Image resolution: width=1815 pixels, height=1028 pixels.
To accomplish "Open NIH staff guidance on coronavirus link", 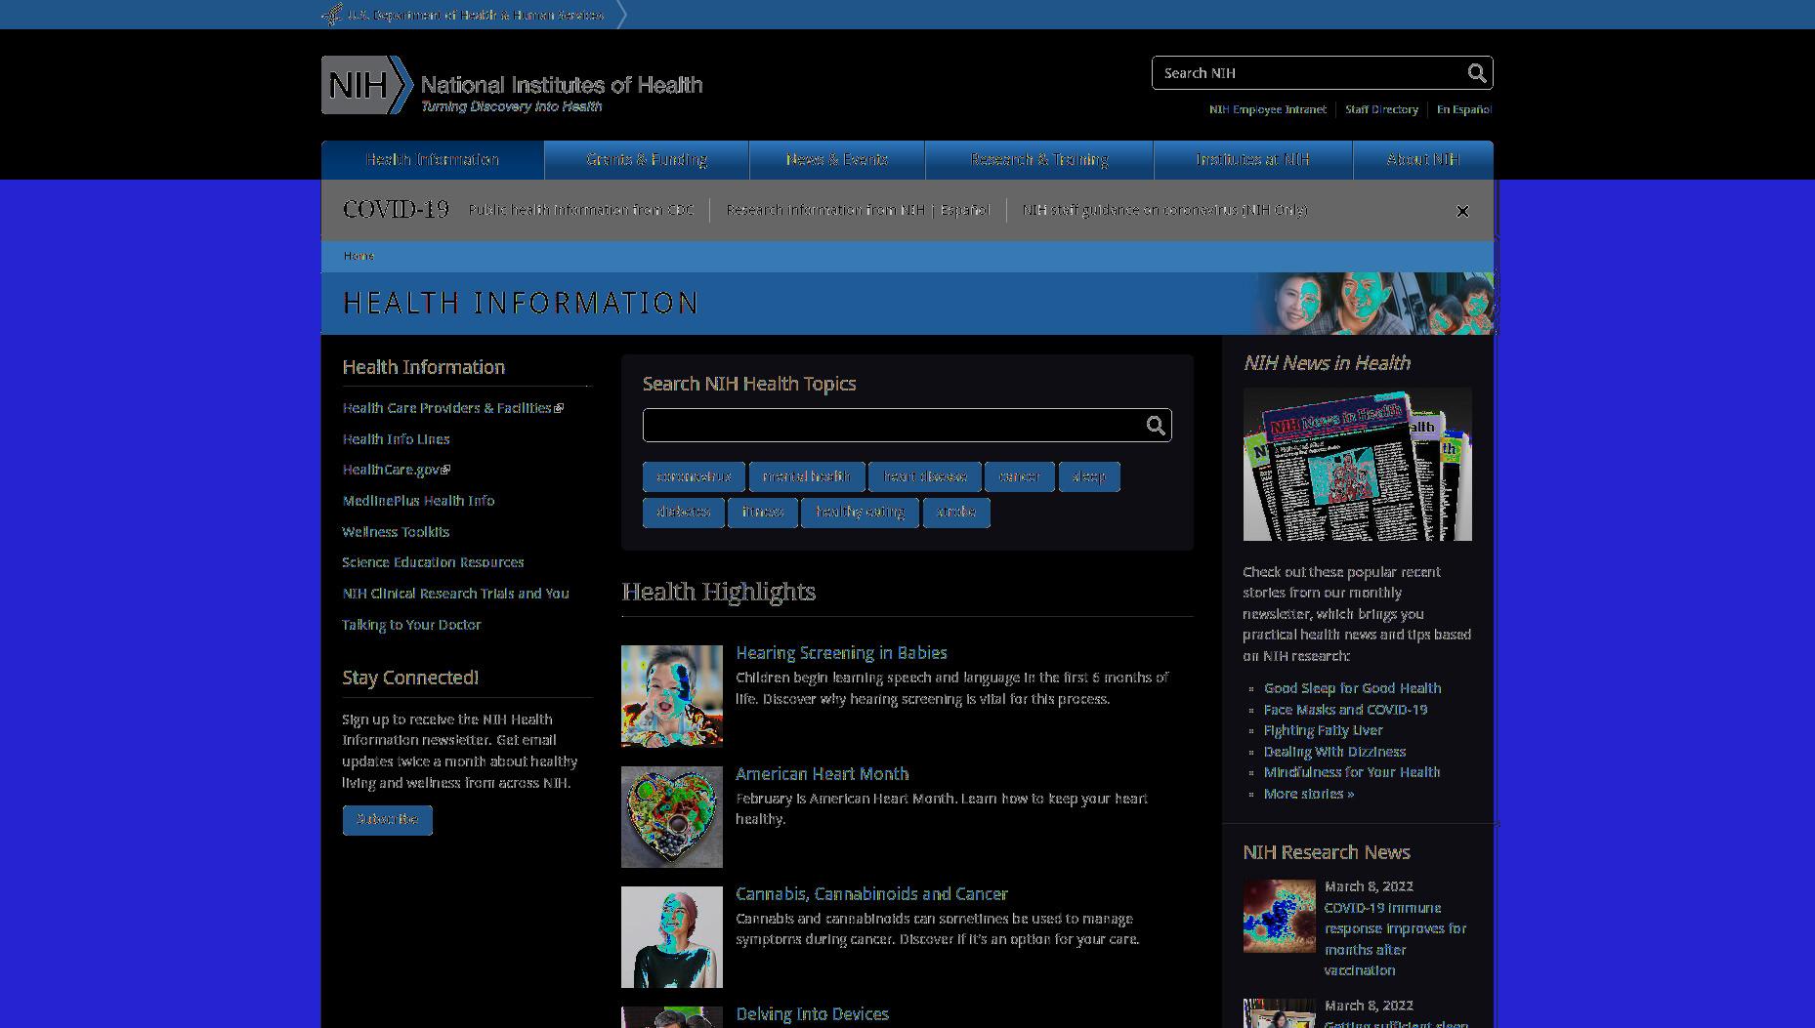I will (x=1165, y=210).
